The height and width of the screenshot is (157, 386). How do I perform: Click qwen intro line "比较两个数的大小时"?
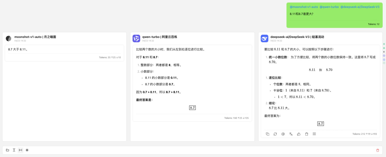[x=150, y=49]
